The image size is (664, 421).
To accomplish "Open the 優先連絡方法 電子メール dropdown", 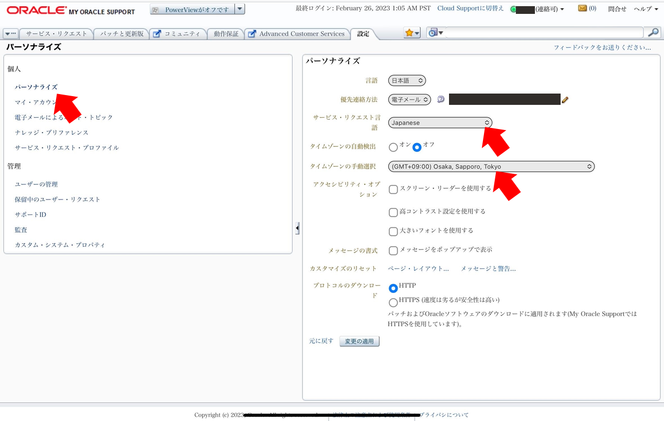I will click(x=409, y=100).
